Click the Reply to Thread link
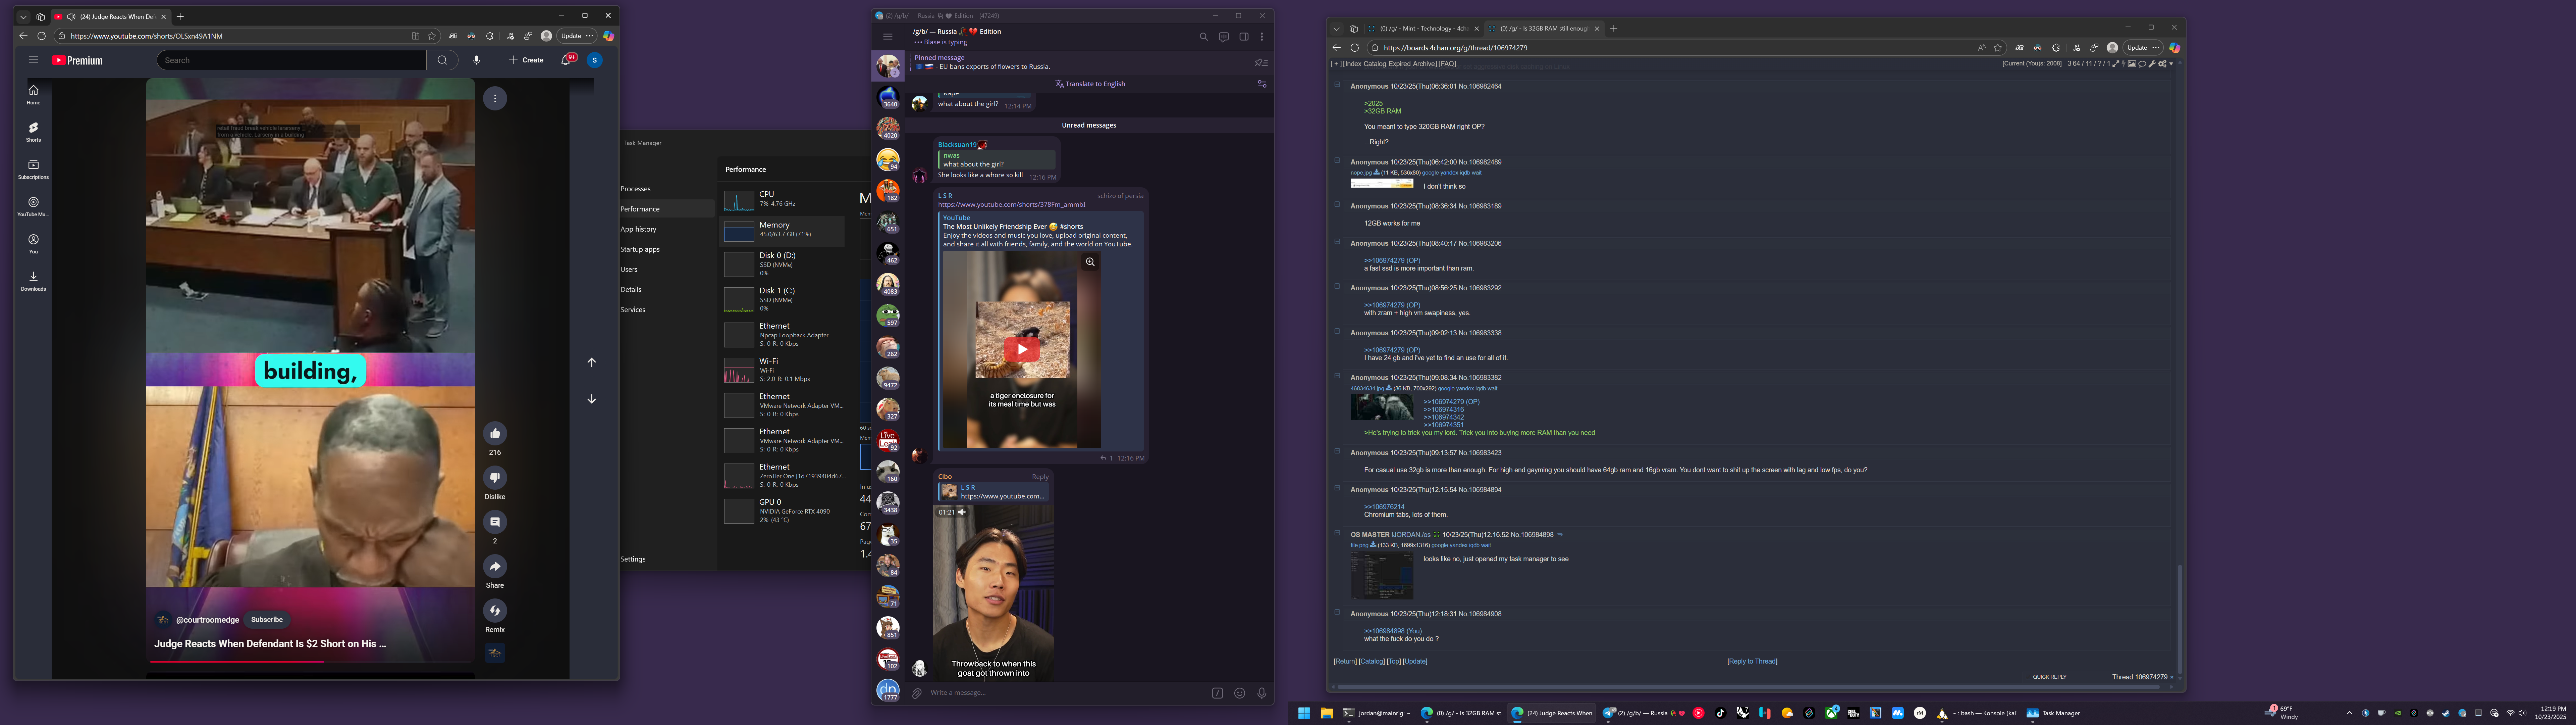The height and width of the screenshot is (725, 2576). (1752, 661)
